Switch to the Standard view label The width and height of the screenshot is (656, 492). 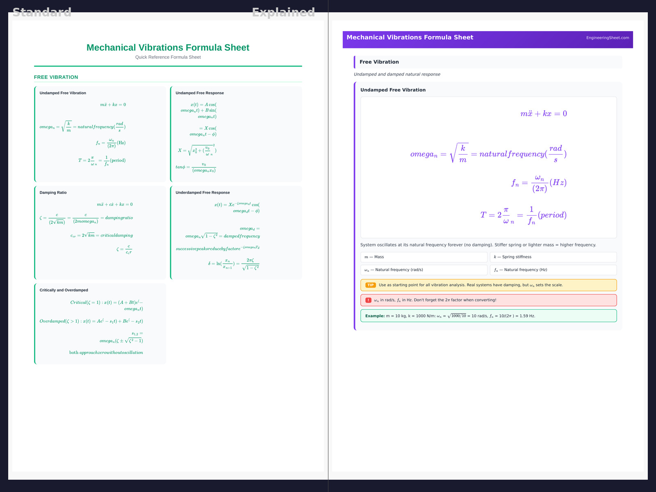point(42,12)
